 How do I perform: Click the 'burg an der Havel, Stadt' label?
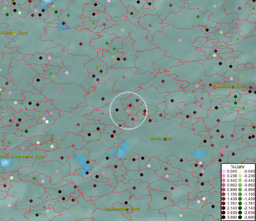pos(22,156)
